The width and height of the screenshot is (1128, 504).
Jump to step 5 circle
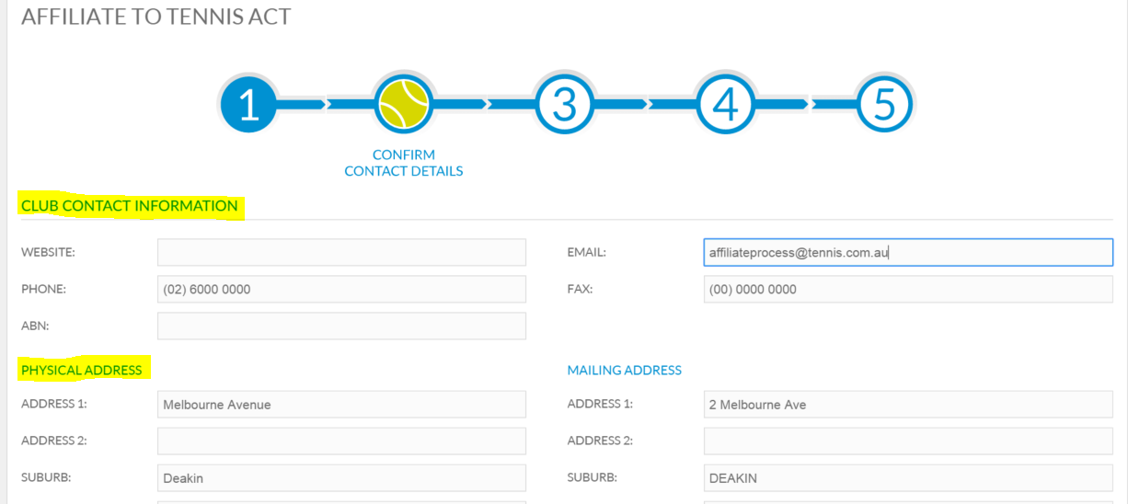click(x=883, y=105)
